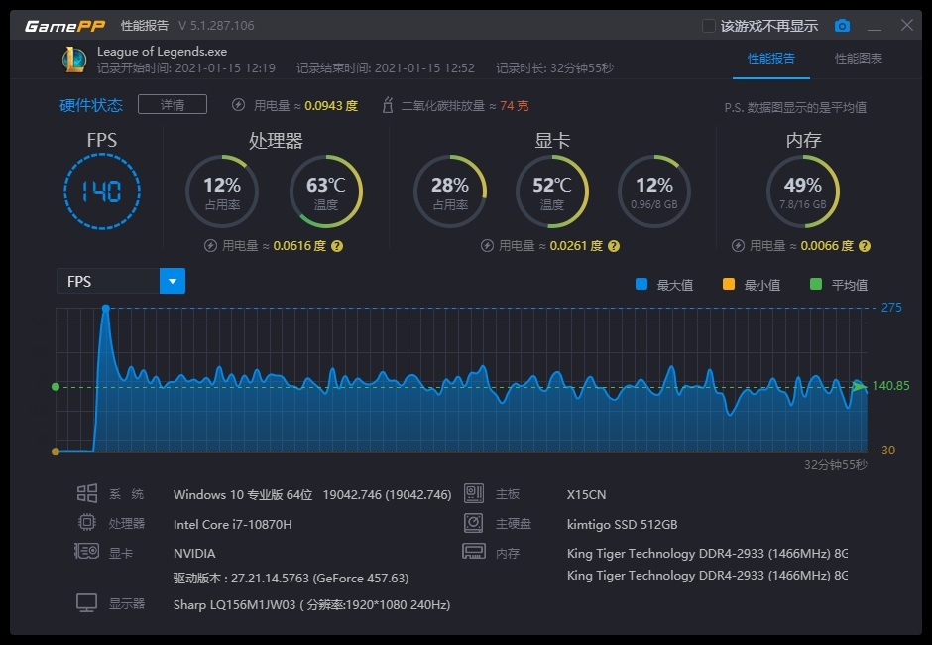Screen dimensions: 932x645
Task: Click the camera screenshot icon in title bar
Action: pyautogui.click(x=842, y=26)
